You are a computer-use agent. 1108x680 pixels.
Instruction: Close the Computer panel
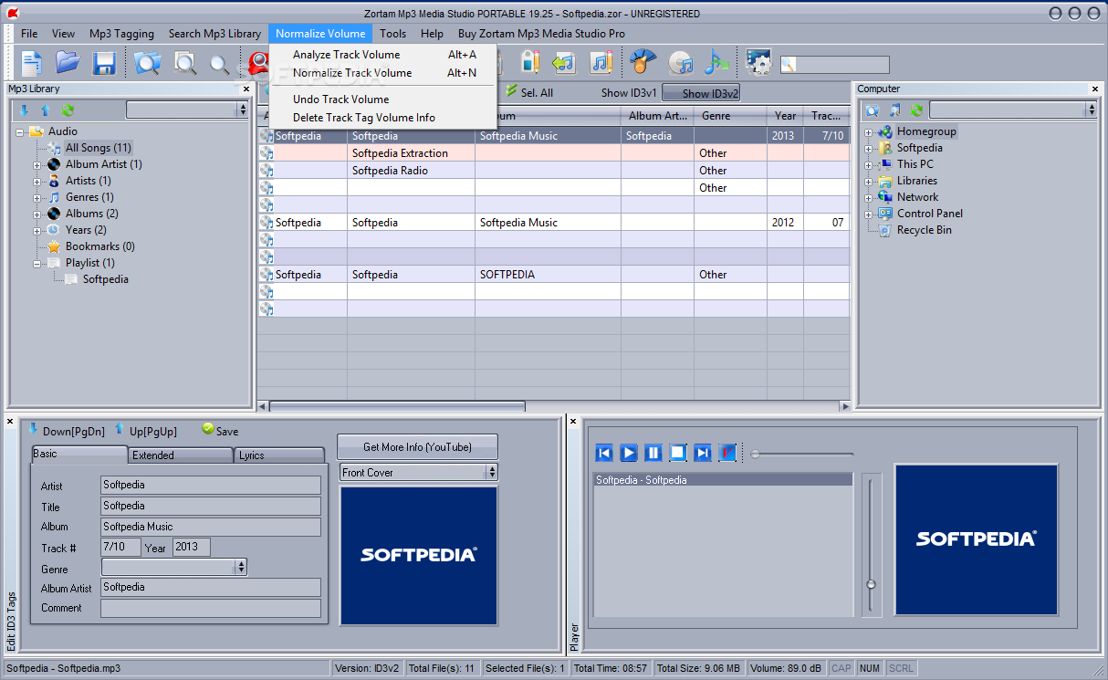[1095, 89]
